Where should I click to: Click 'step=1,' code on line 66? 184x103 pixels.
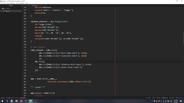tap(38, 36)
